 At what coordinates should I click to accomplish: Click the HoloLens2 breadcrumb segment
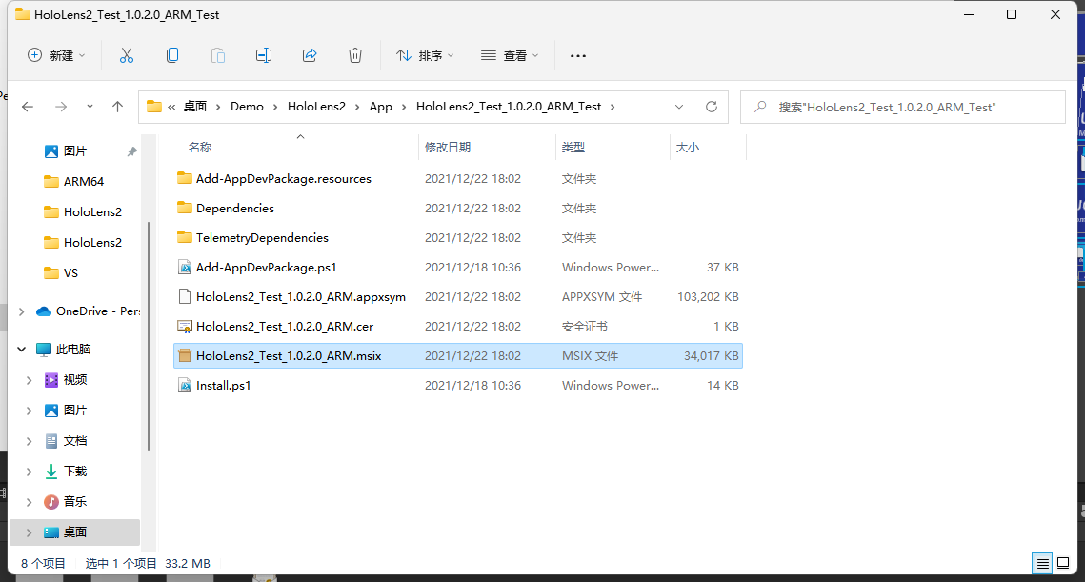tap(316, 107)
